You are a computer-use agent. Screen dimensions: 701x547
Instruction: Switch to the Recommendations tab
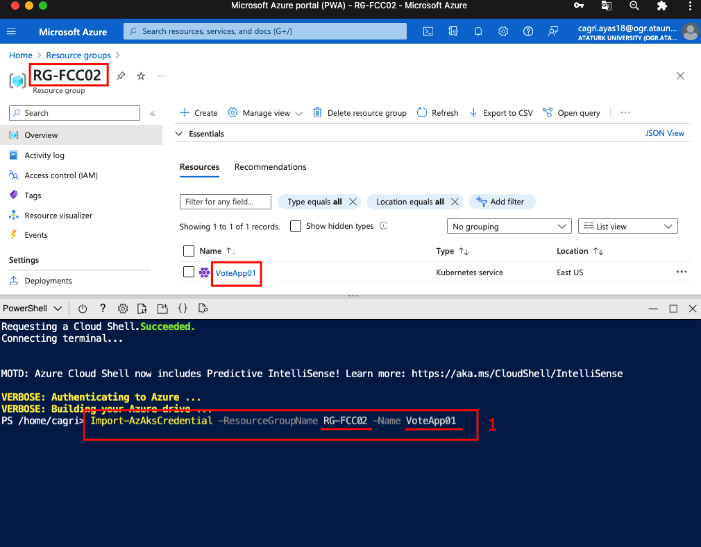click(270, 167)
